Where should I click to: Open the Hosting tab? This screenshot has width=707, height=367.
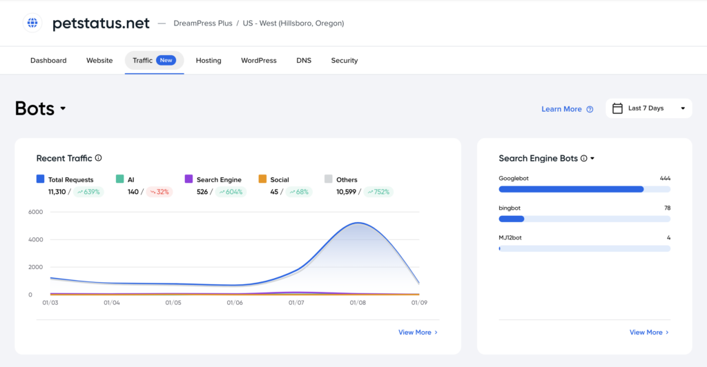(209, 60)
